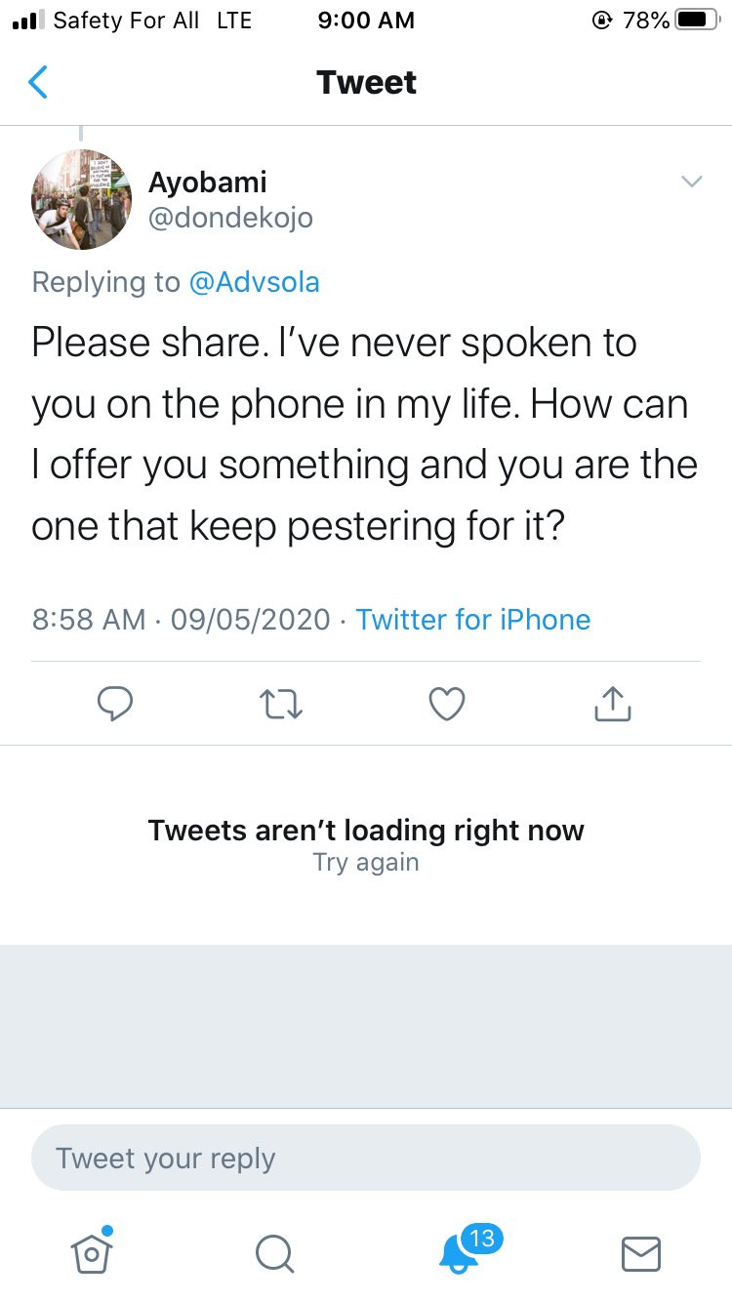Screen dimensions: 732x1302
Task: Open the Search tab magnifier icon
Action: 274,1253
